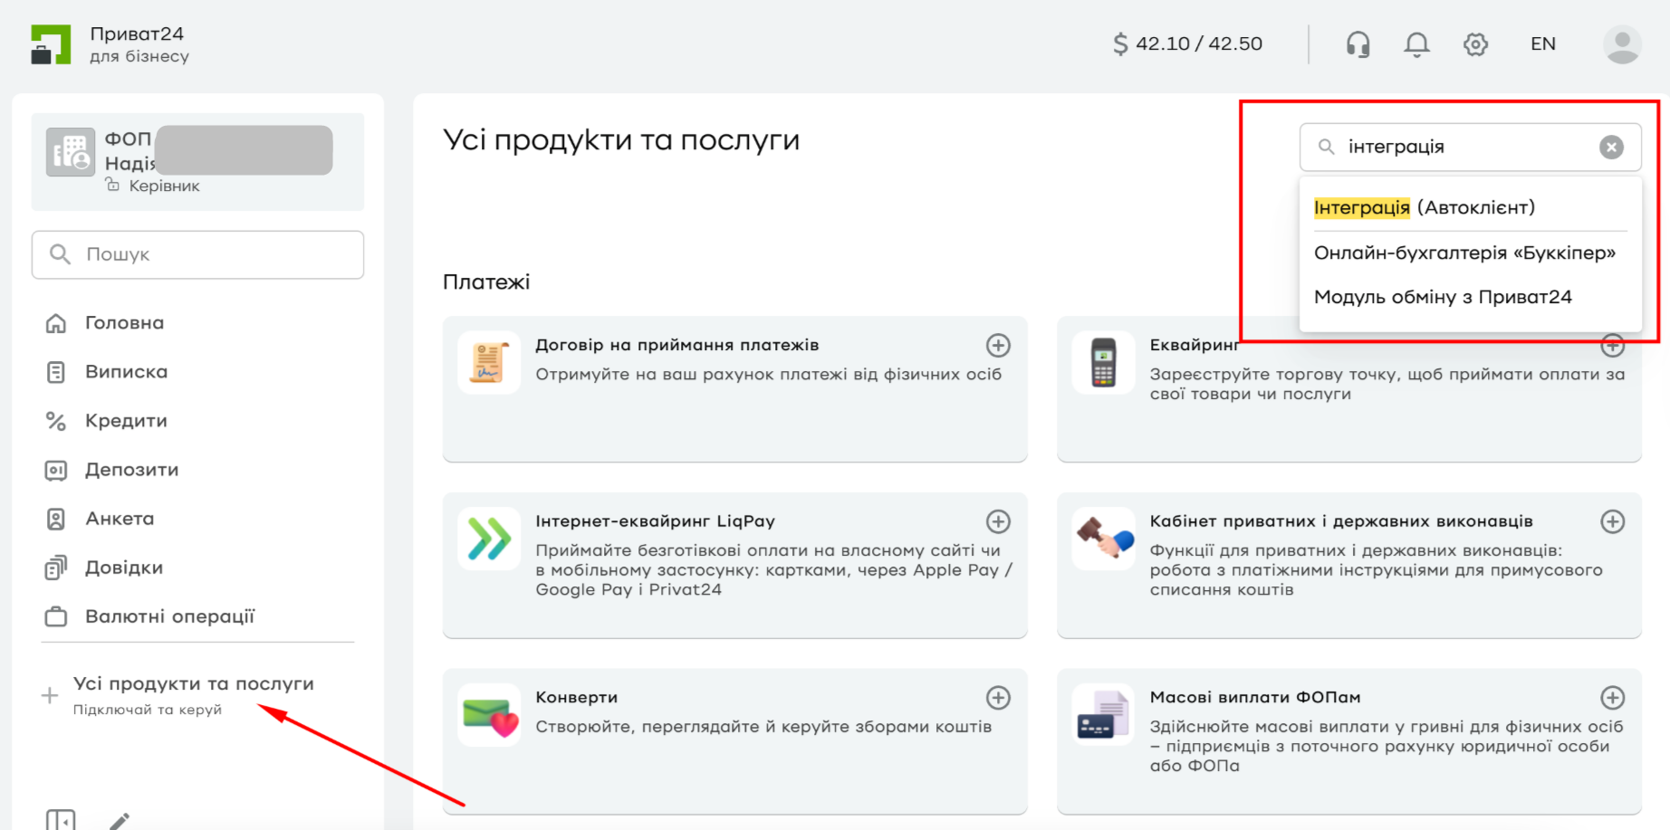
Task: Open support headset icon
Action: (1358, 44)
